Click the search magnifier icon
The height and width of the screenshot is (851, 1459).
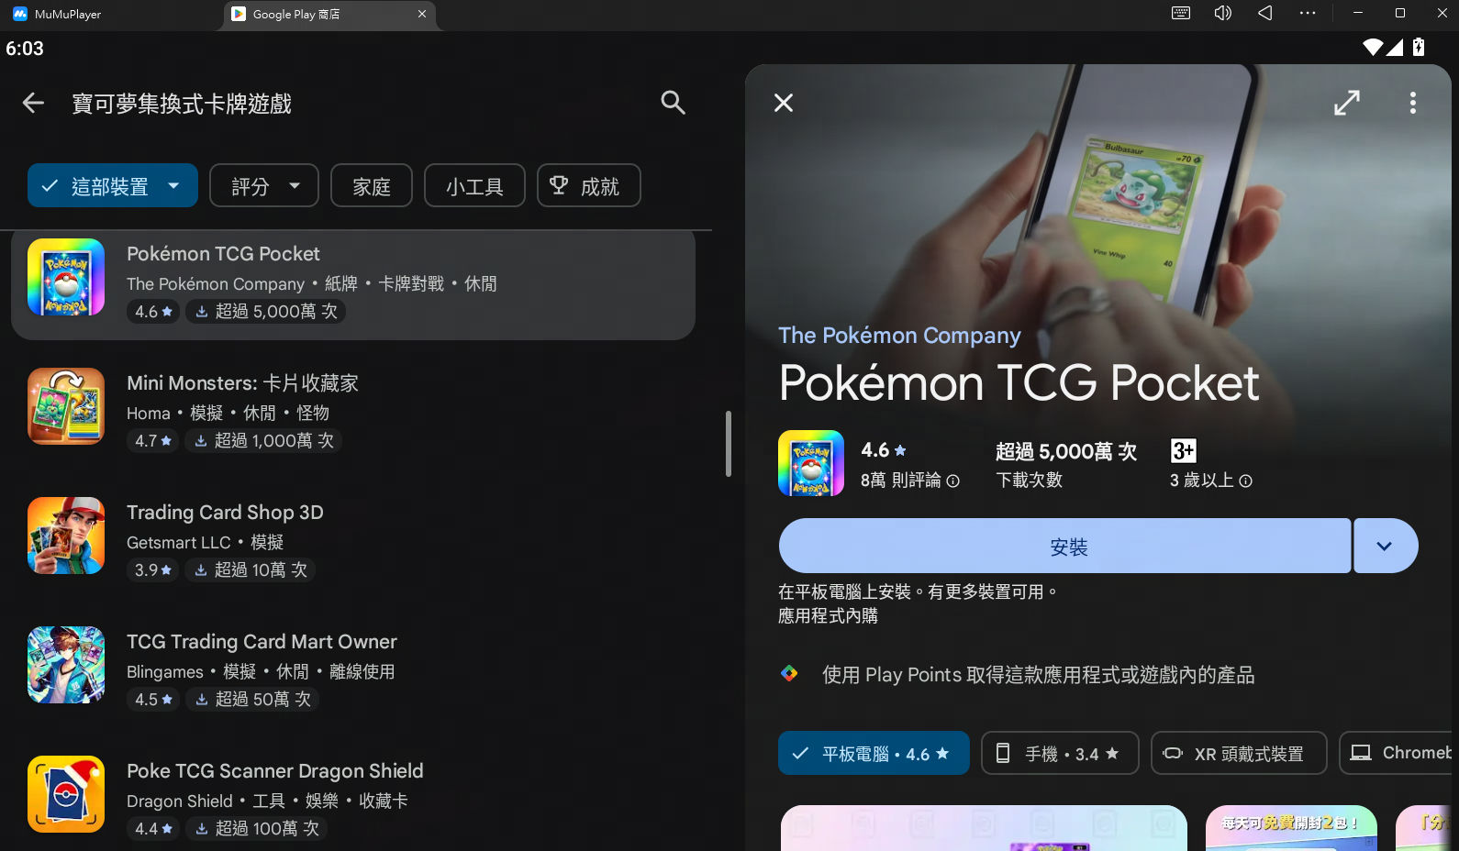673,103
